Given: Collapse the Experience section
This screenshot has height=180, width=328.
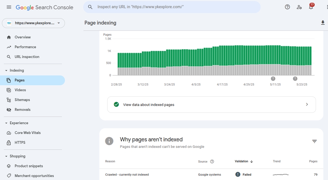Looking at the screenshot, I should (x=6, y=123).
